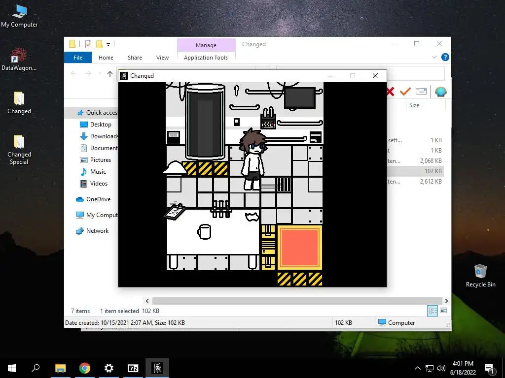Select the highlighted 102 KB file row
This screenshot has width=505, height=378.
pyautogui.click(x=415, y=171)
